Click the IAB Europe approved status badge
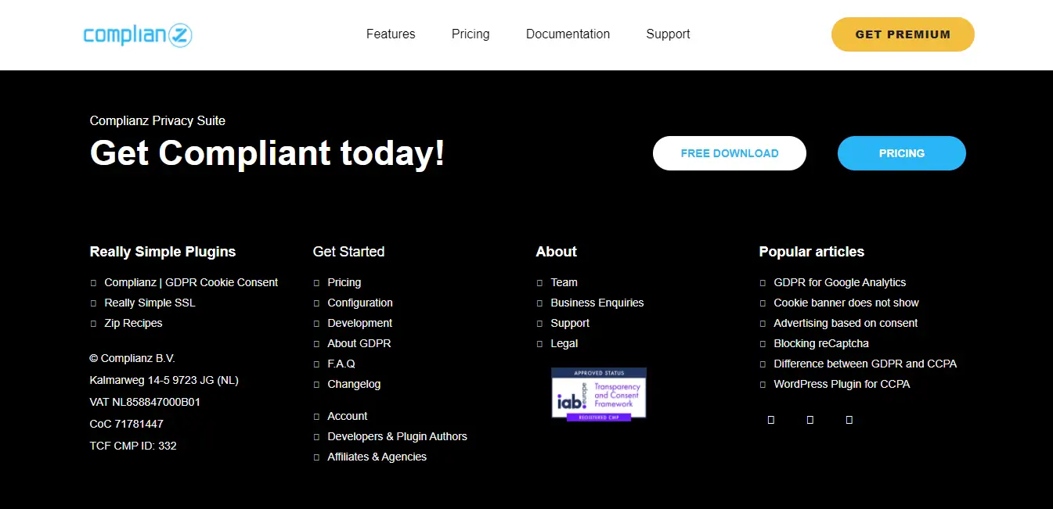Viewport: 1053px width, 509px height. [x=598, y=394]
